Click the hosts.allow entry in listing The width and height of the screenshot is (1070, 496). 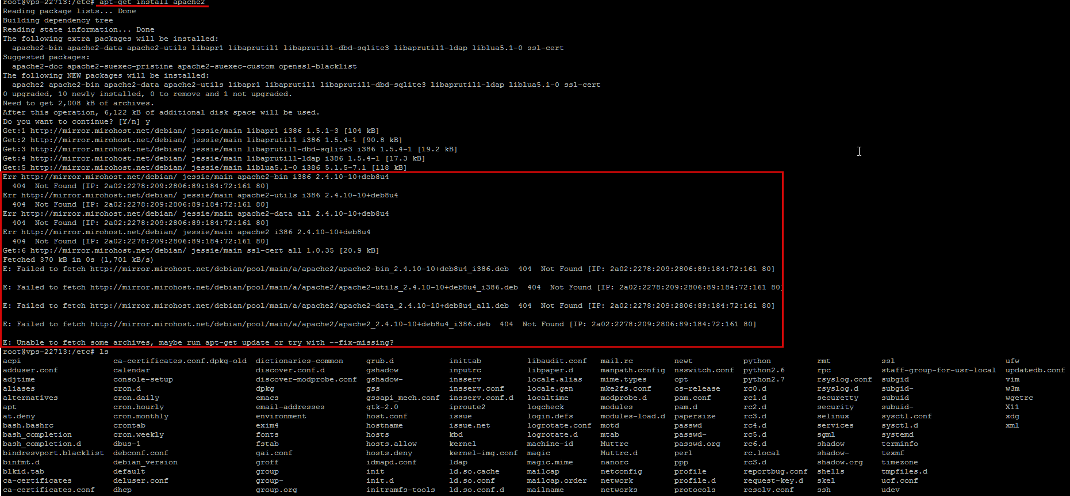(x=392, y=444)
